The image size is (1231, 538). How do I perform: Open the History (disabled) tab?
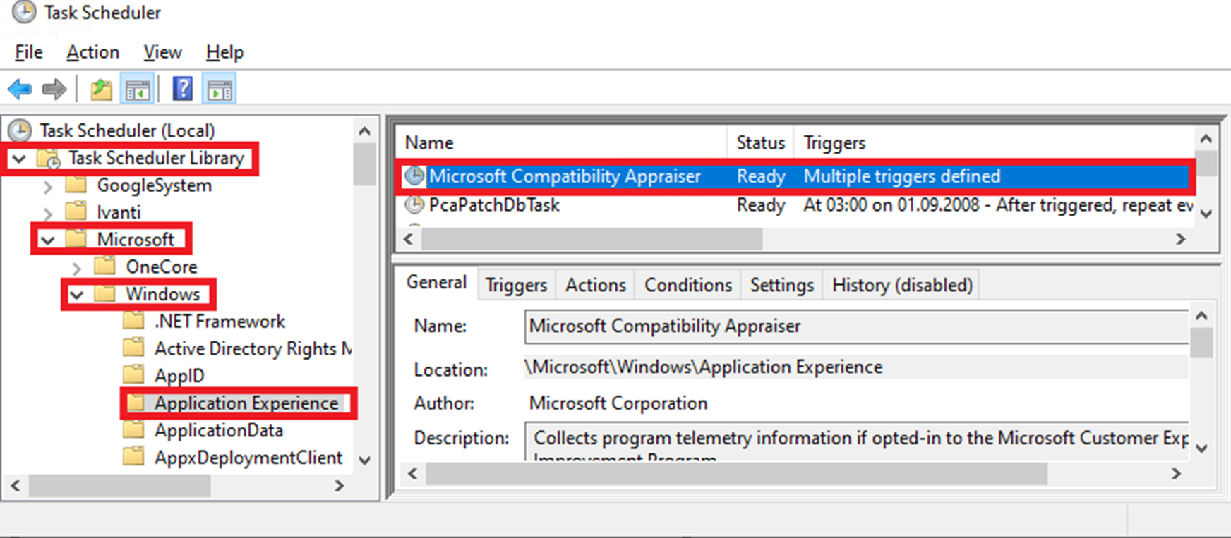(x=901, y=285)
